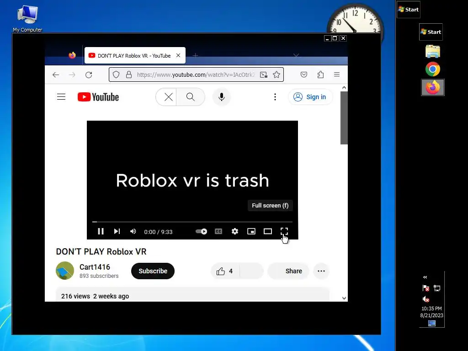Click the YouTube search magnifier button

(x=191, y=97)
